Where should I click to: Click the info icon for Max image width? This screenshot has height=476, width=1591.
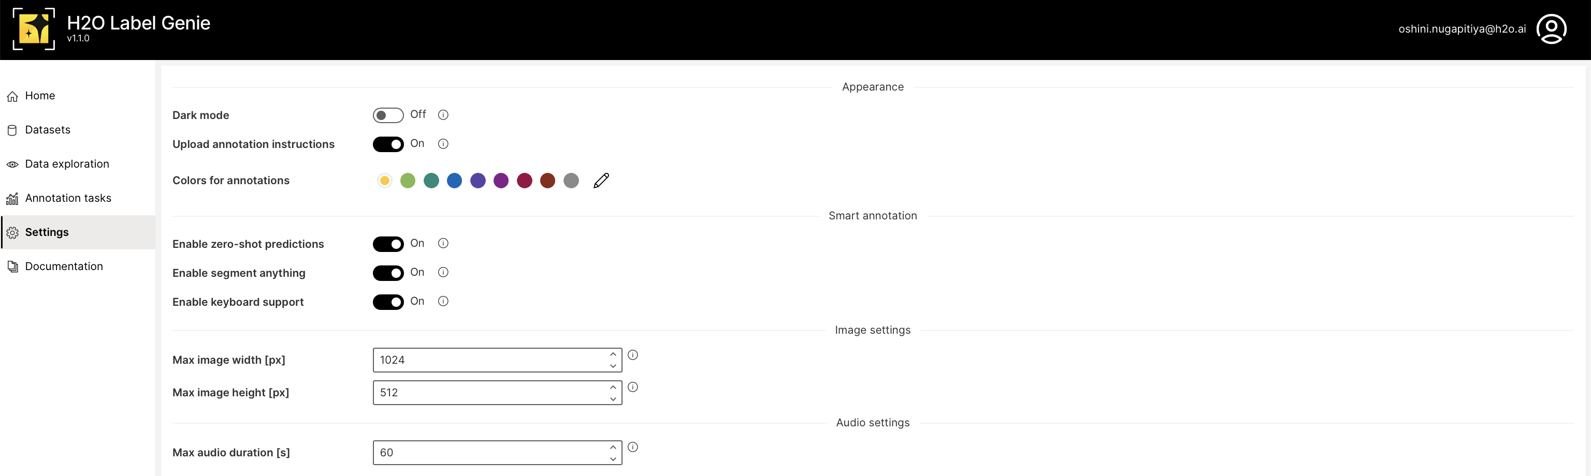pyautogui.click(x=632, y=355)
